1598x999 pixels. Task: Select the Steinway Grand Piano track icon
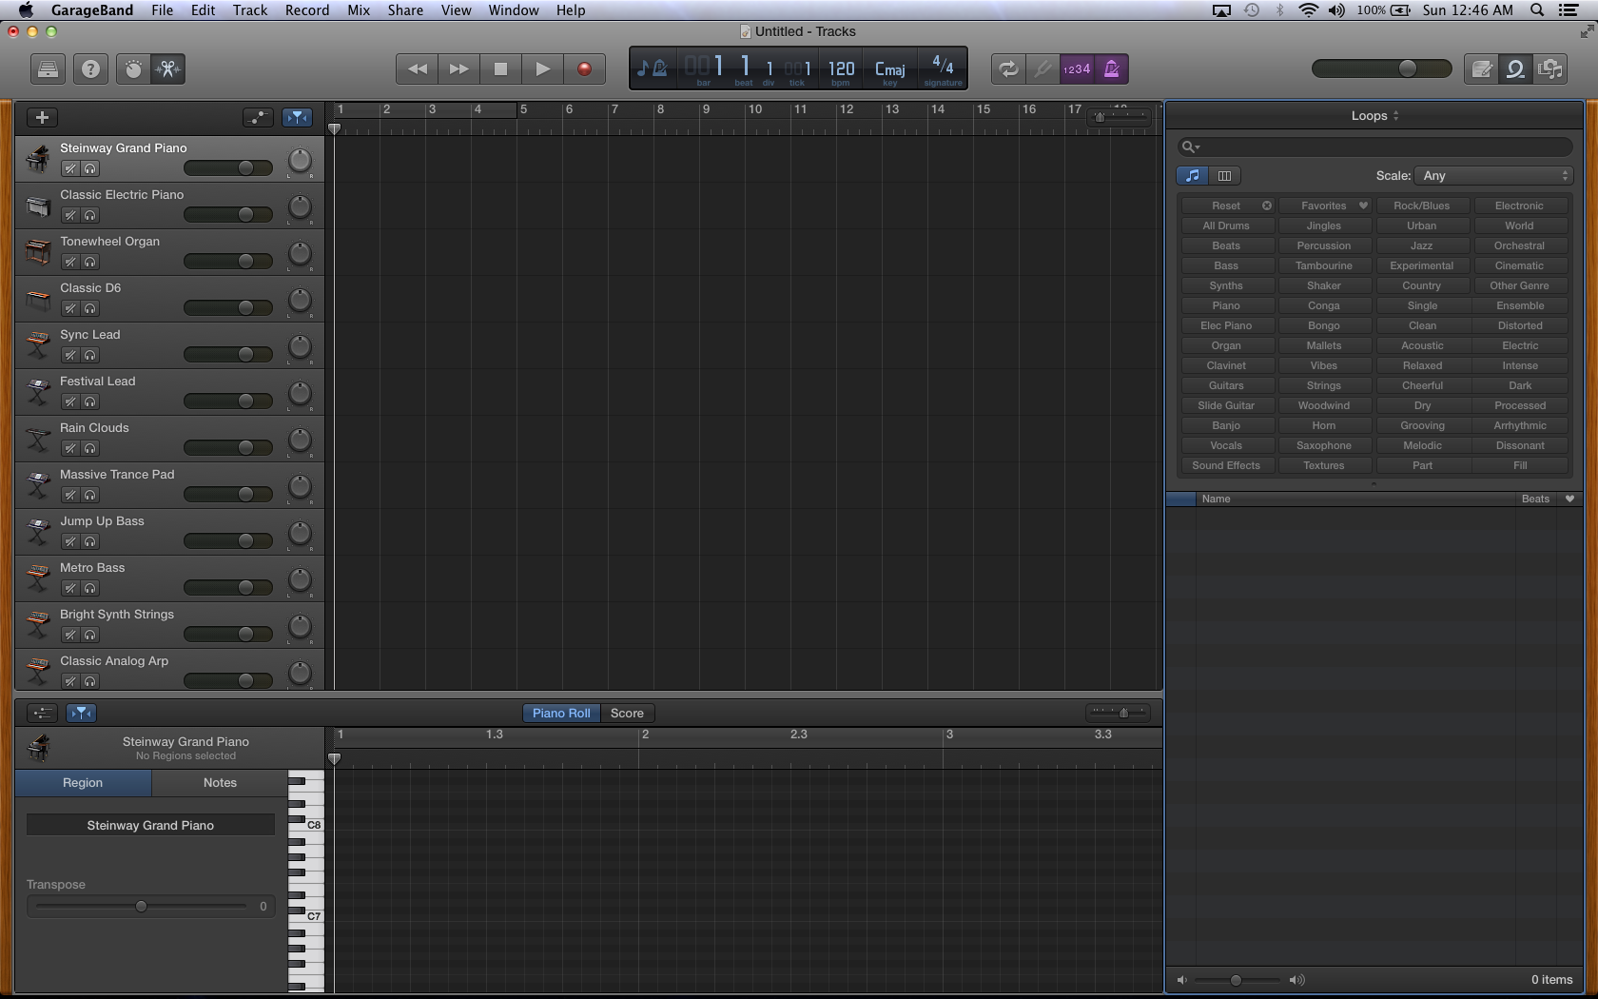tap(38, 159)
